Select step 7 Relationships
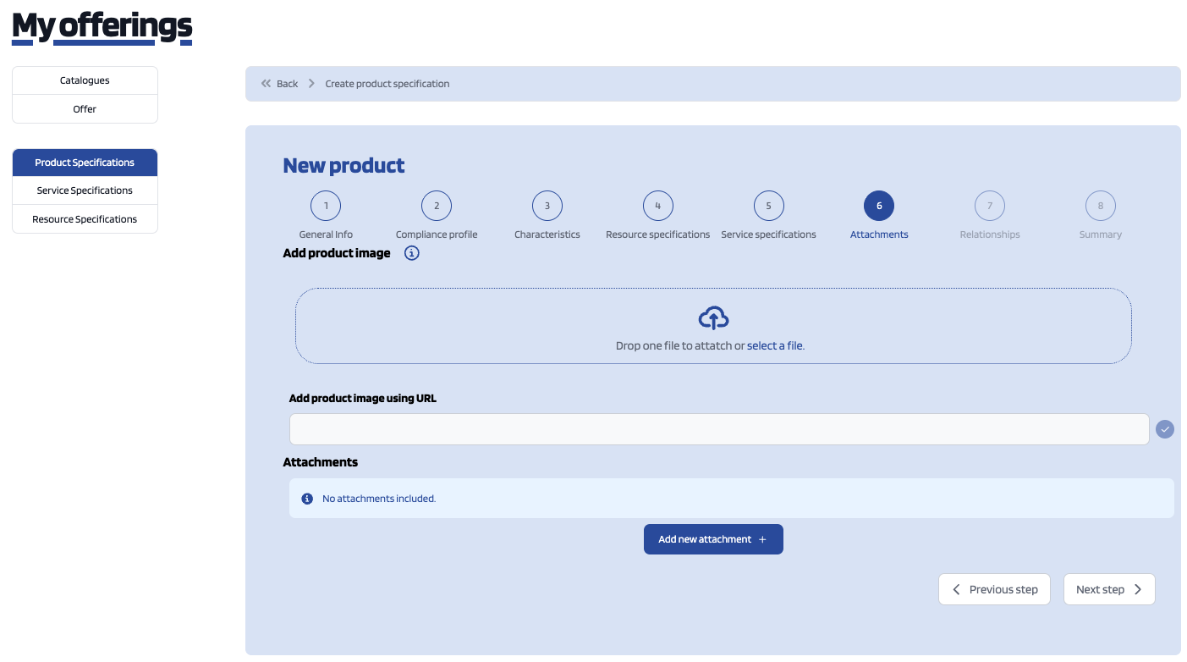 click(x=989, y=206)
